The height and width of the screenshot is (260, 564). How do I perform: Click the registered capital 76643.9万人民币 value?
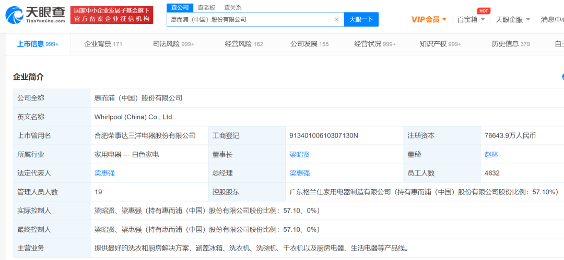pyautogui.click(x=510, y=136)
